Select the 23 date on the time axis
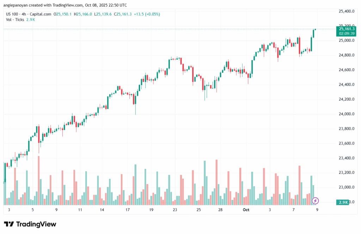The height and width of the screenshot is (234, 361). (175, 209)
